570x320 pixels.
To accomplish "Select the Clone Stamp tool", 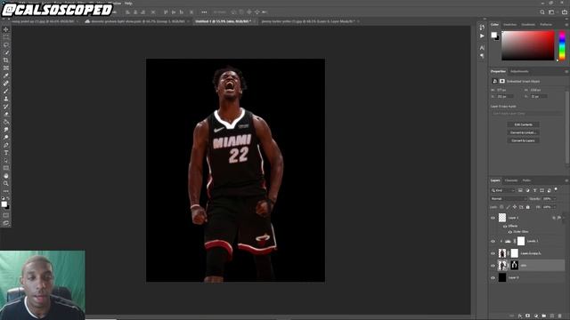I will click(6, 99).
